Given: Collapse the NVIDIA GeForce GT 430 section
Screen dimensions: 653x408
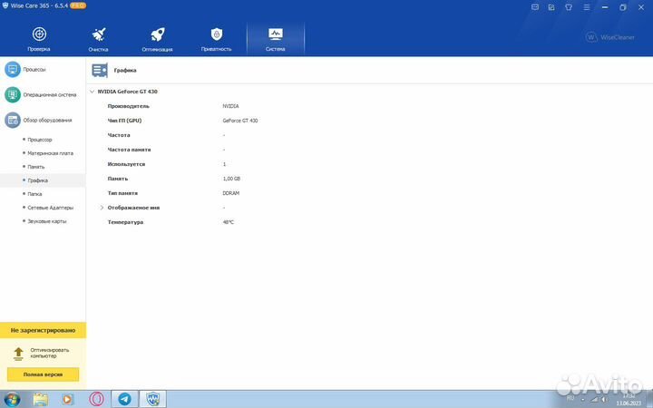Looking at the screenshot, I should [93, 92].
